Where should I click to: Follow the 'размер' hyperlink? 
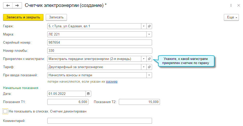(x=112, y=82)
